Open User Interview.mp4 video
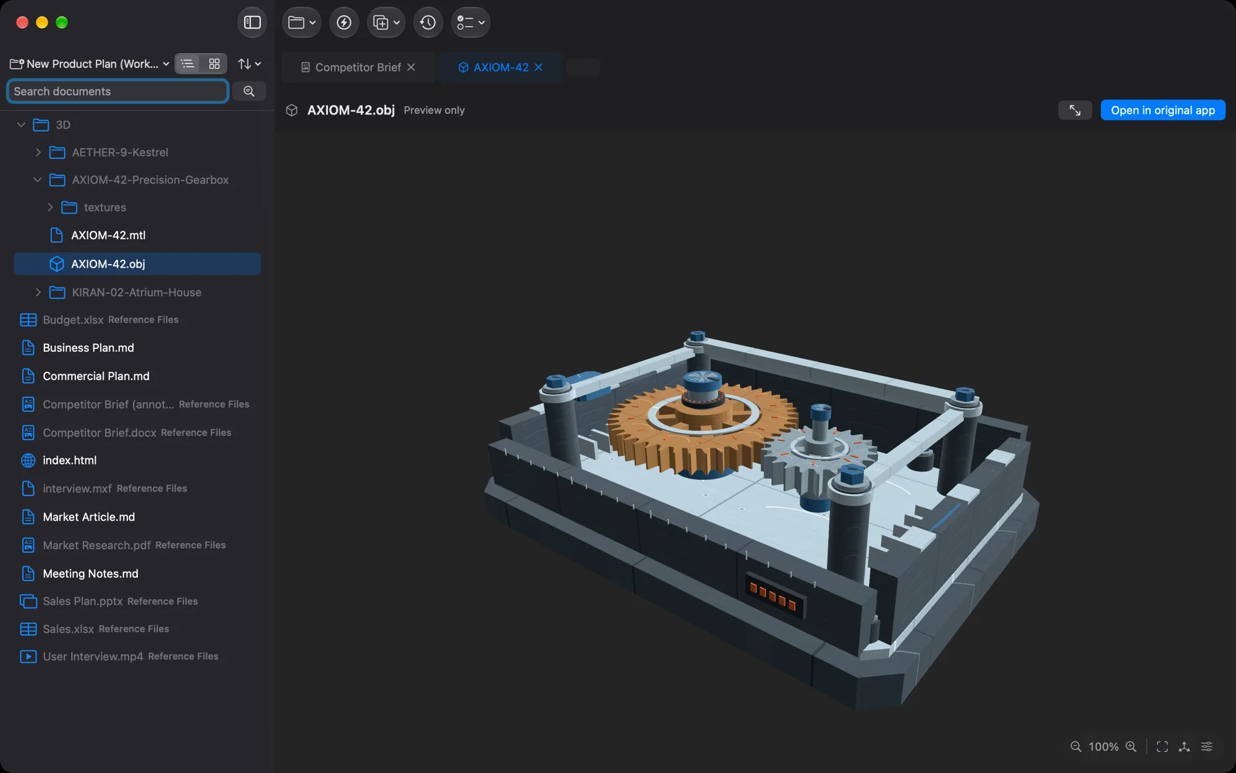 point(137,657)
